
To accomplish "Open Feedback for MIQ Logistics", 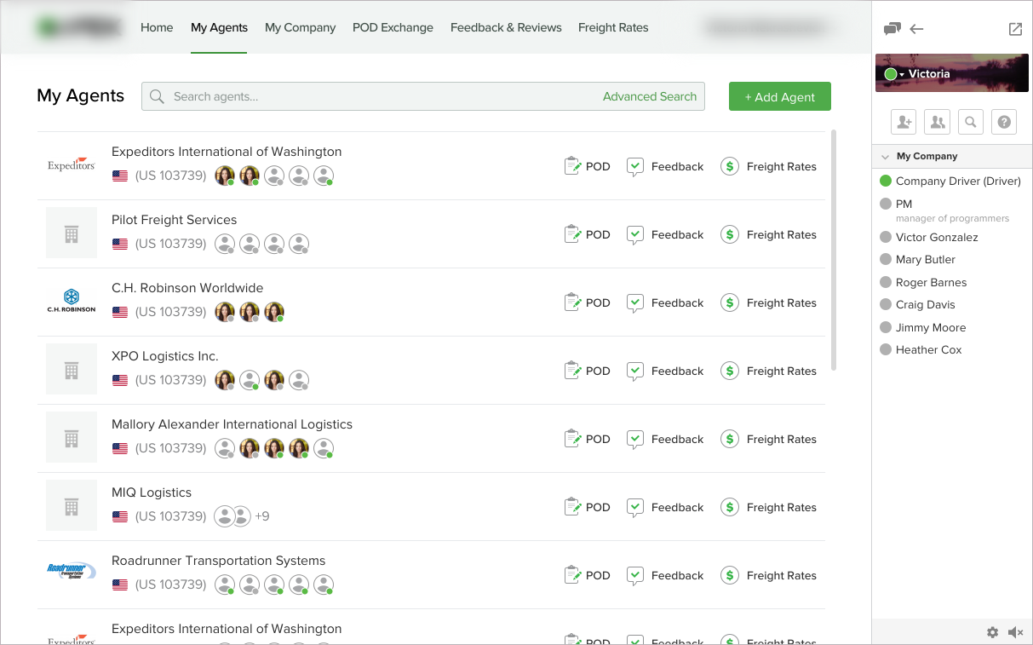I will [x=665, y=507].
